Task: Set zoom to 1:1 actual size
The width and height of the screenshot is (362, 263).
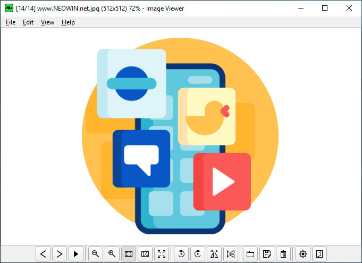Action: (145, 254)
